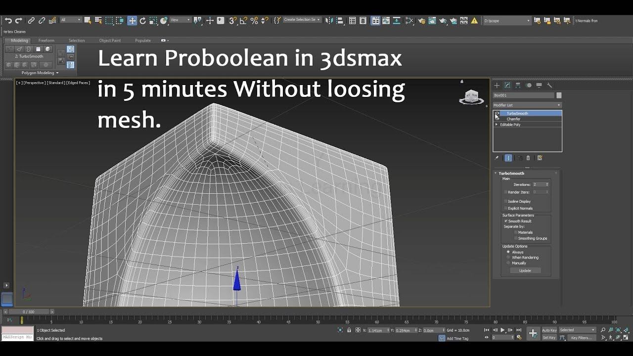633x356 pixels.
Task: Open the Render Setup dialog
Action: [x=422, y=20]
